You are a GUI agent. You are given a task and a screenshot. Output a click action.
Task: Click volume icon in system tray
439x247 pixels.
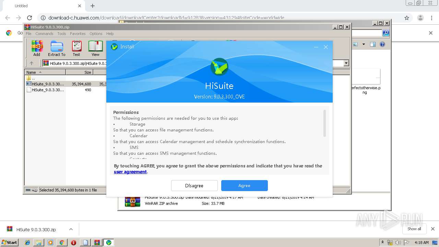coord(398,243)
